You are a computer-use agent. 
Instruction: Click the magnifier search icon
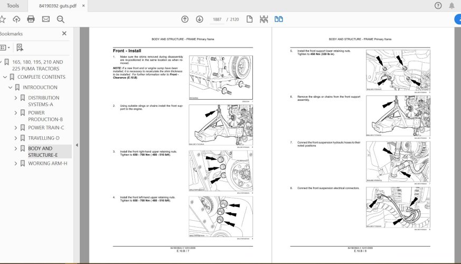(60, 20)
